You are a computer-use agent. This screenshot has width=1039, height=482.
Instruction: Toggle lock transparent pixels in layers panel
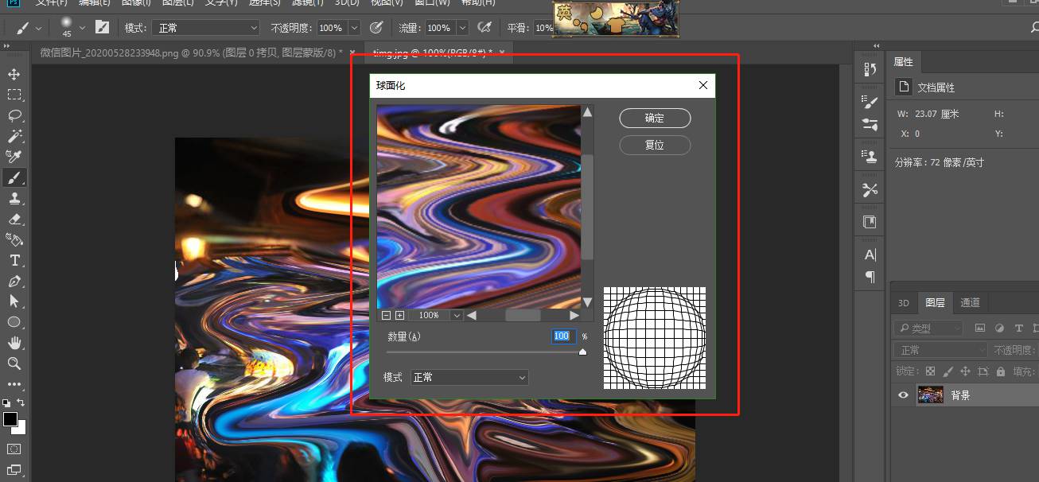[930, 371]
